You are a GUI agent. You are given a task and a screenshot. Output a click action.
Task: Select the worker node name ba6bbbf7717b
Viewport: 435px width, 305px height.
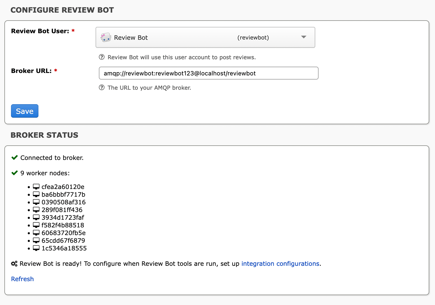[63, 194]
